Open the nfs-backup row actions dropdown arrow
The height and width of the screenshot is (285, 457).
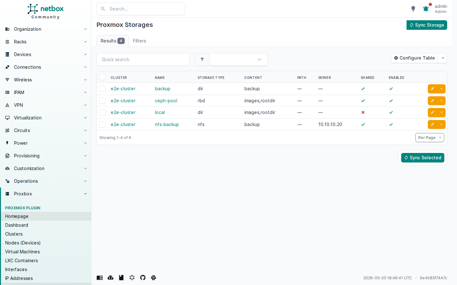point(441,124)
